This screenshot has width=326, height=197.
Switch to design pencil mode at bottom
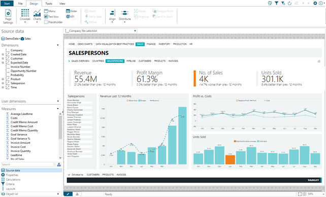tap(68, 194)
